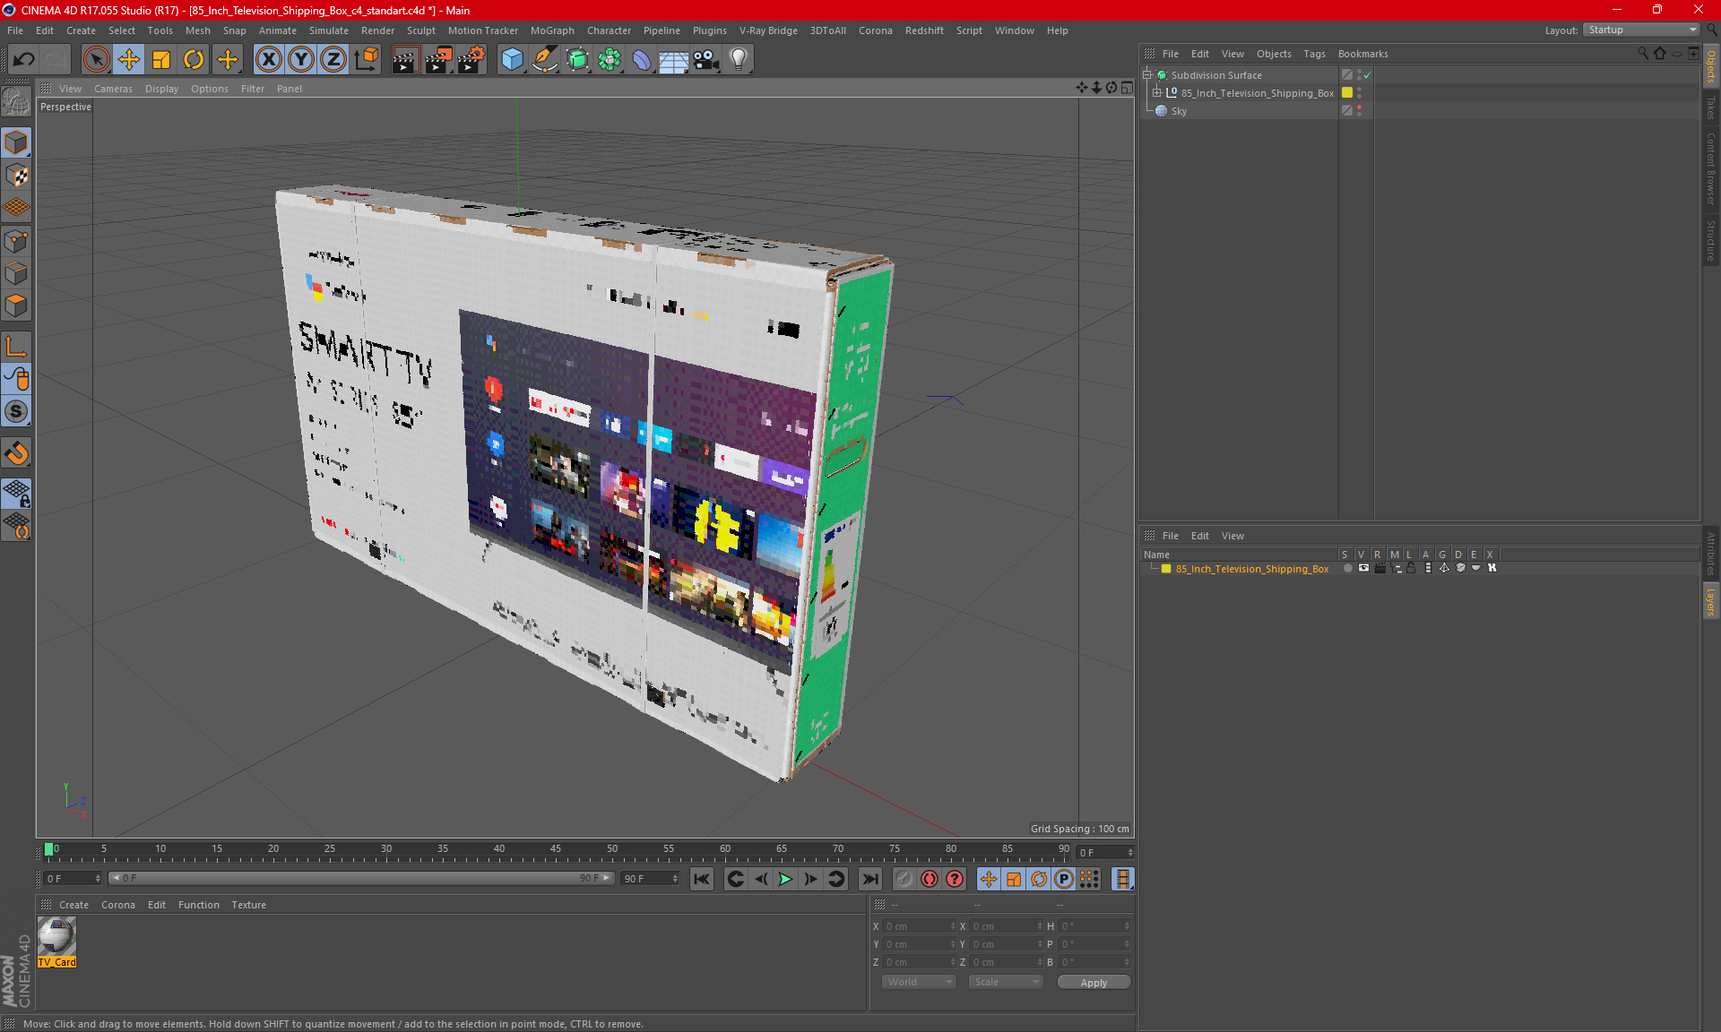Expand the 85_Inch_Television_Shipping_Box tree item

[x=1156, y=93]
